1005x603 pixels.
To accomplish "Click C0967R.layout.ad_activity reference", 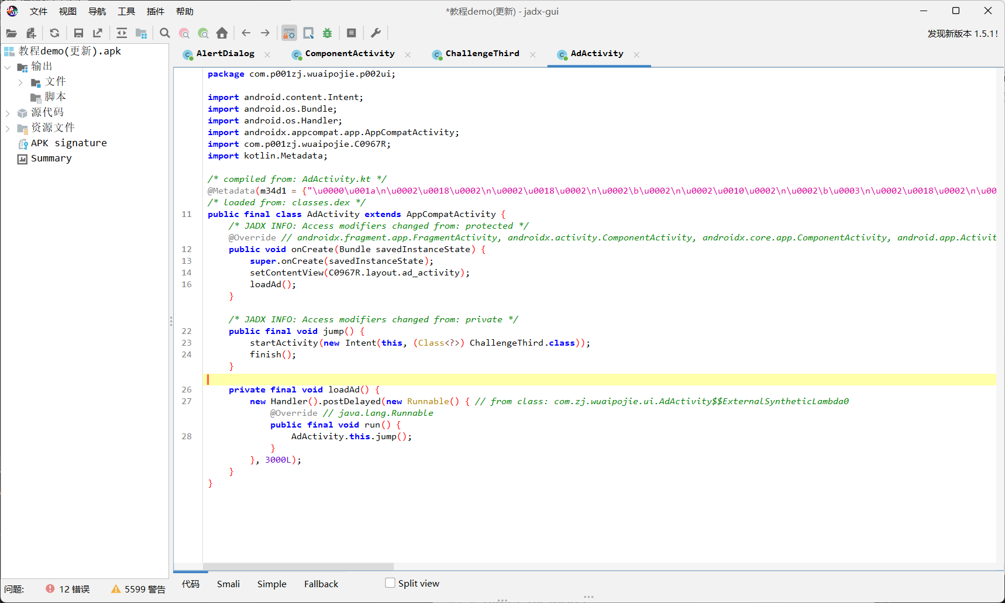I will click(394, 273).
